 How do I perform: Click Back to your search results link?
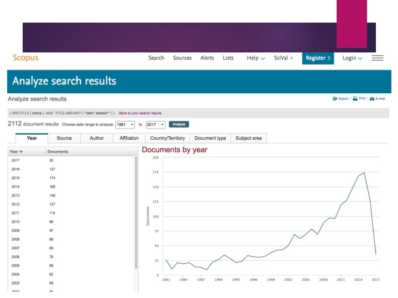pos(140,113)
